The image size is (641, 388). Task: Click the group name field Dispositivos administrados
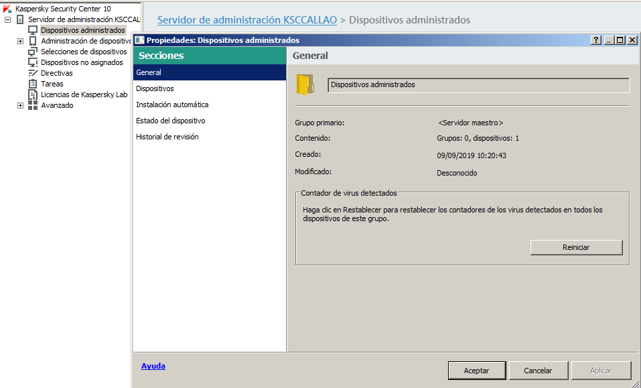coord(479,85)
